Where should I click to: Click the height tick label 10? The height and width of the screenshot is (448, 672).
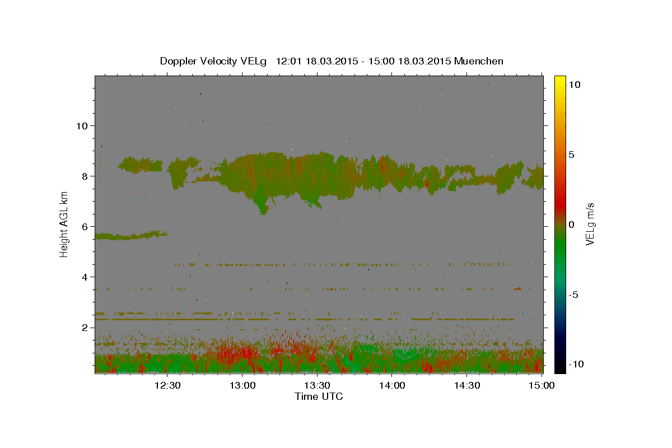[x=82, y=125]
